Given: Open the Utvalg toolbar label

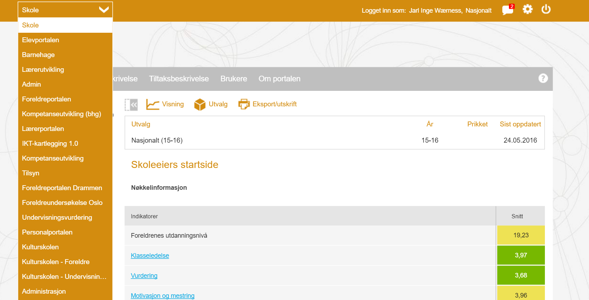Looking at the screenshot, I should point(218,104).
